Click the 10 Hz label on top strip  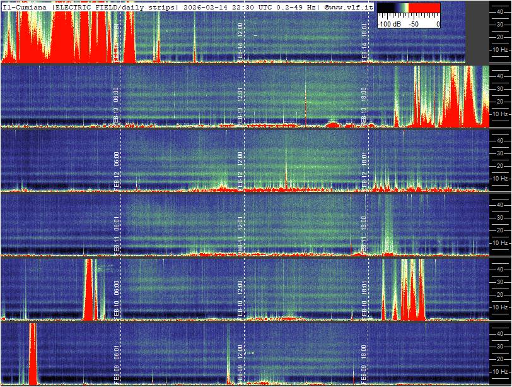click(x=499, y=49)
